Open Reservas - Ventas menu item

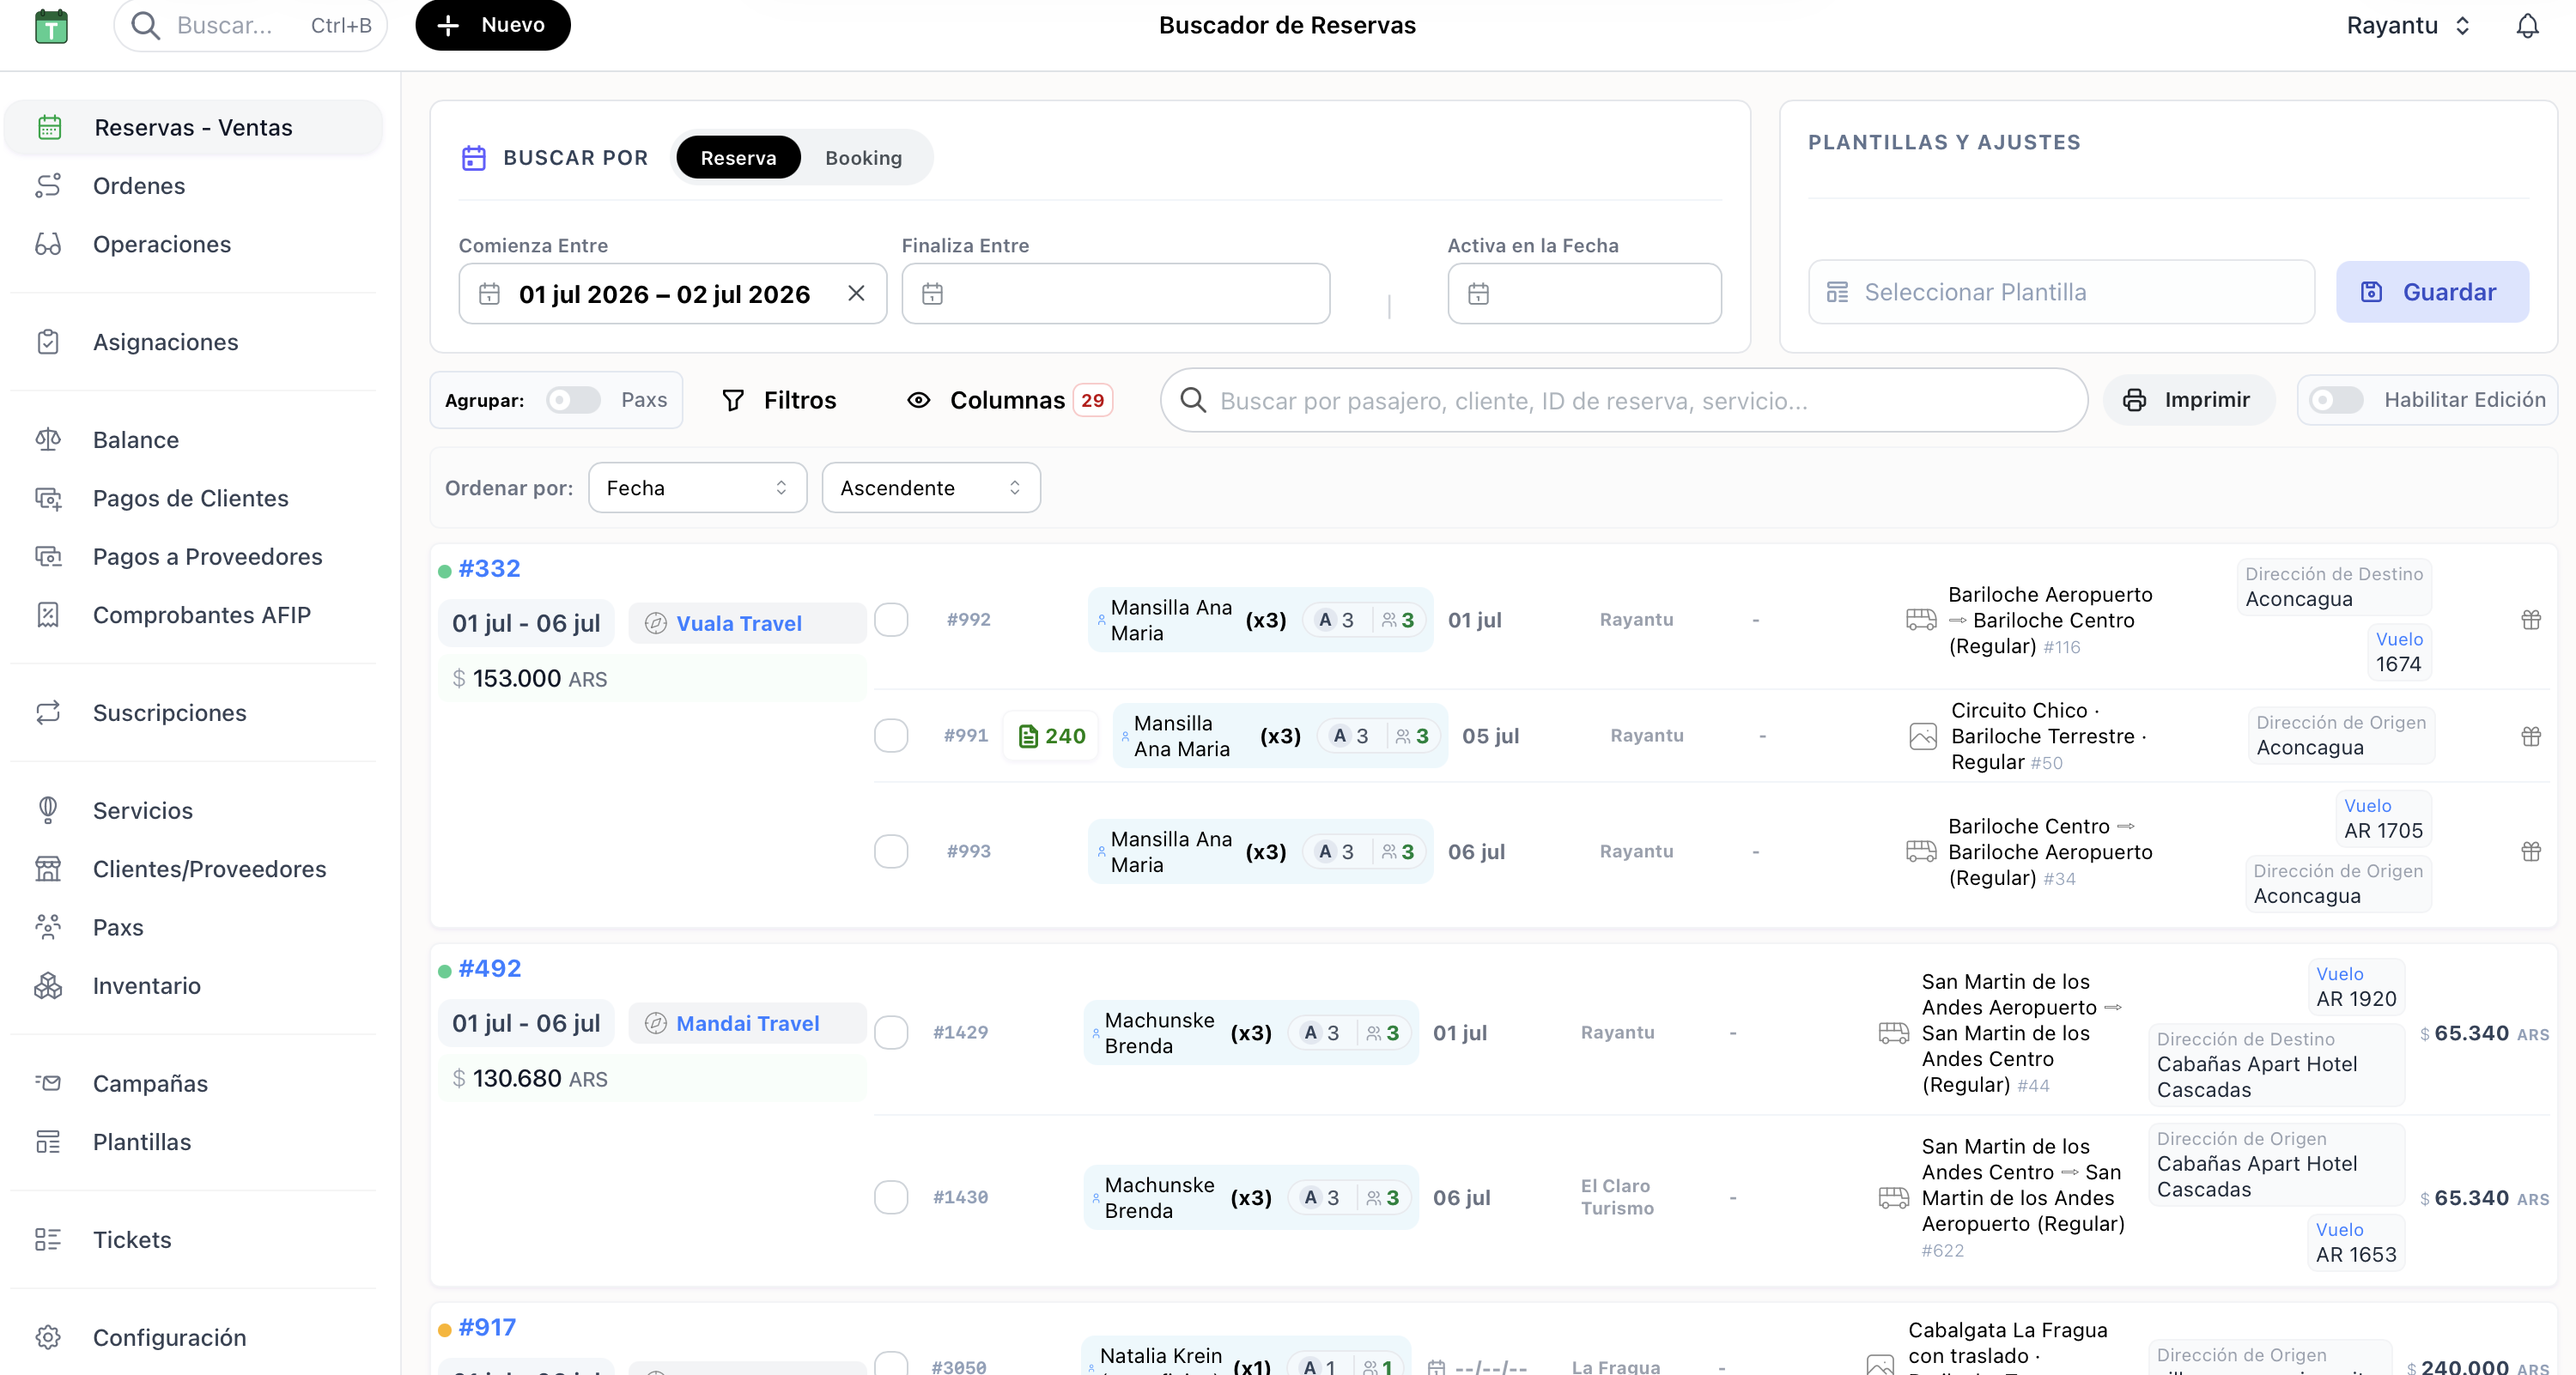point(194,128)
